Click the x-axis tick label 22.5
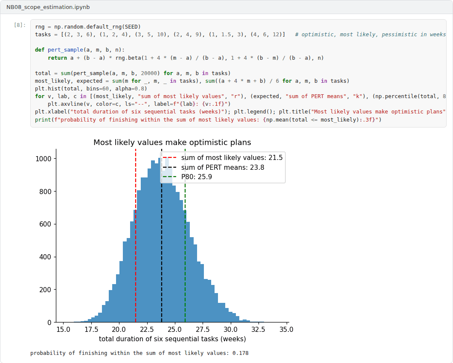This screenshot has width=453, height=363. [147, 329]
